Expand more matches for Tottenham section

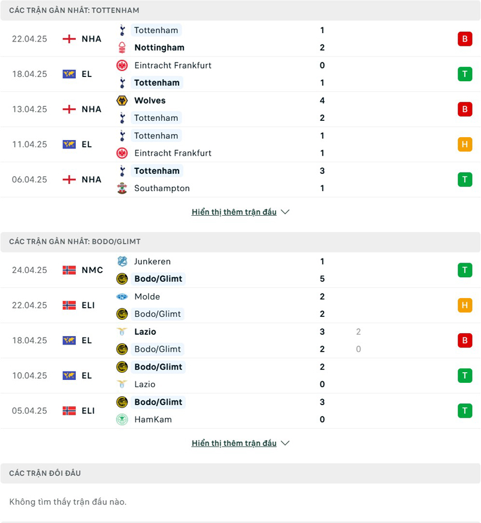pos(234,212)
